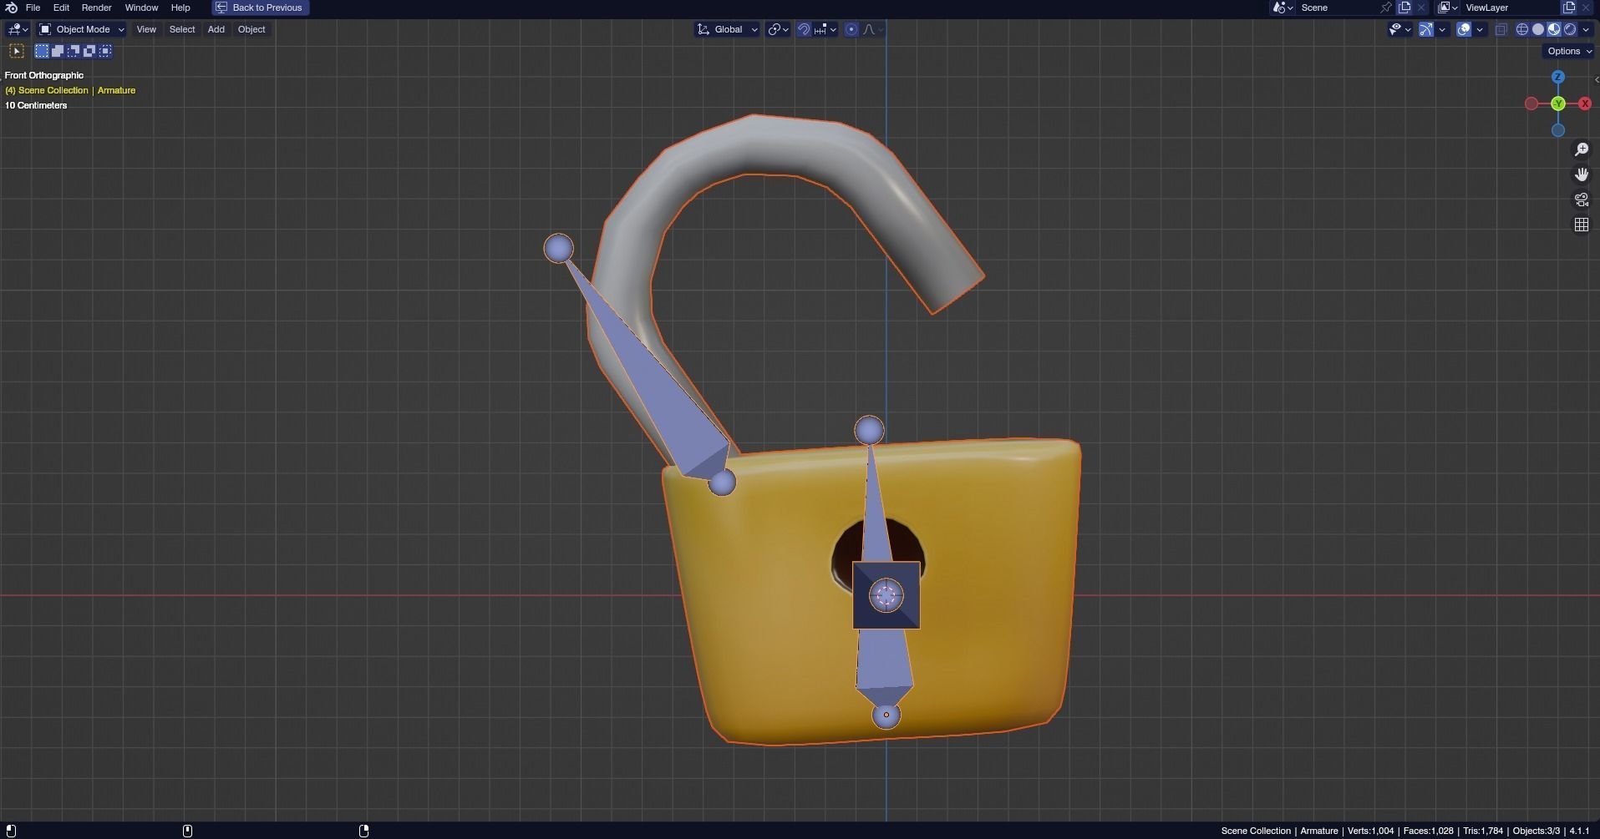Choose Extend Existing Selection mode
The image size is (1600, 839).
58,51
